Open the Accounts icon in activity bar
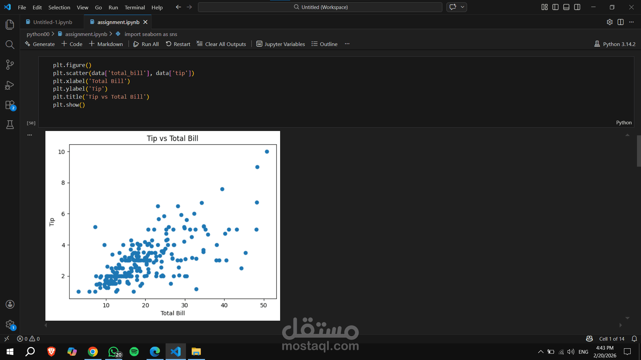641x360 pixels. pyautogui.click(x=10, y=304)
